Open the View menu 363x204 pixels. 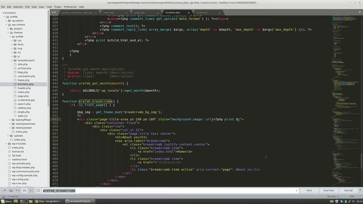34,7
